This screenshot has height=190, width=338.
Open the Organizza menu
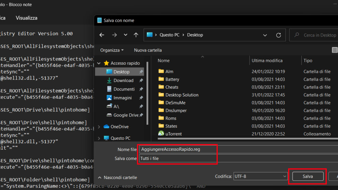112,50
